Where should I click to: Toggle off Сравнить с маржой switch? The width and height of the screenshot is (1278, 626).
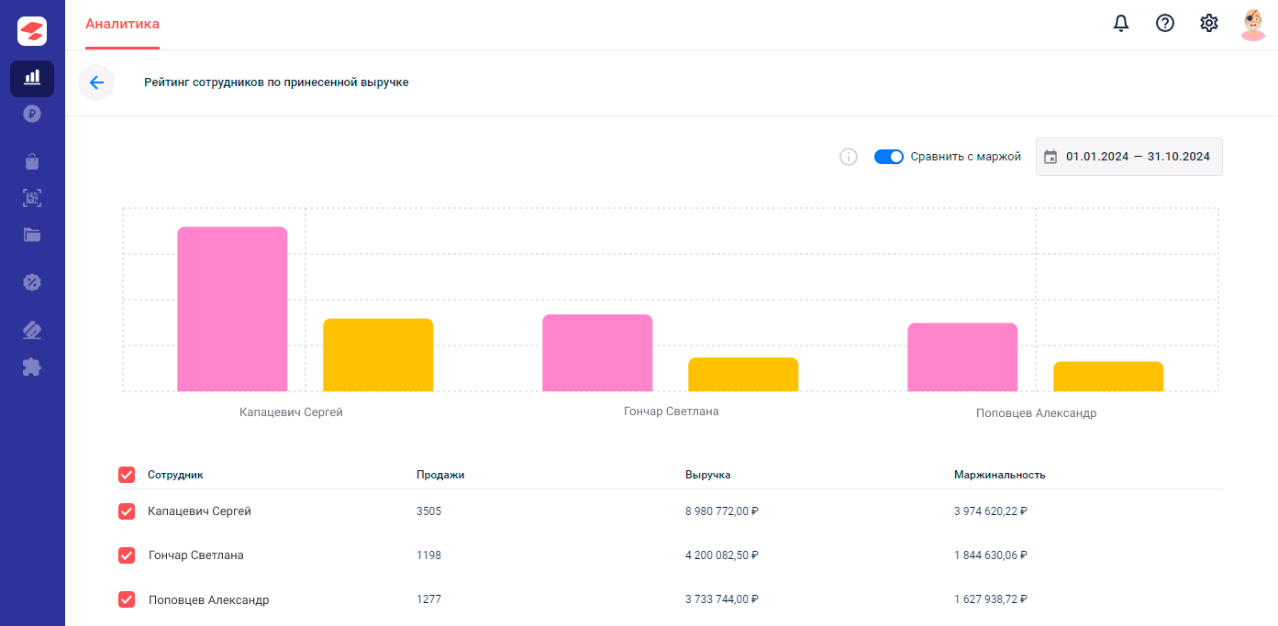coord(889,157)
